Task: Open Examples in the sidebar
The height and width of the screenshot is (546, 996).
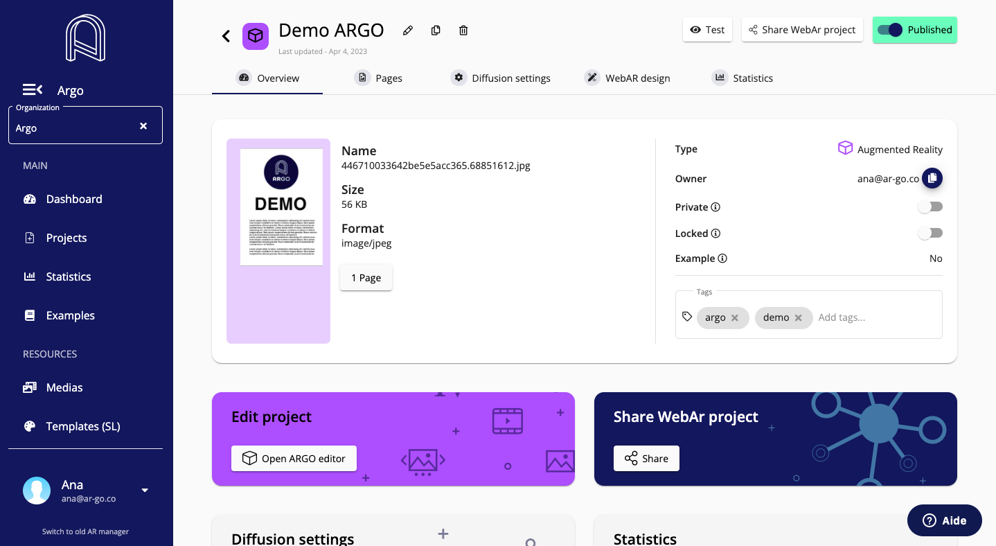Action: 59,315
